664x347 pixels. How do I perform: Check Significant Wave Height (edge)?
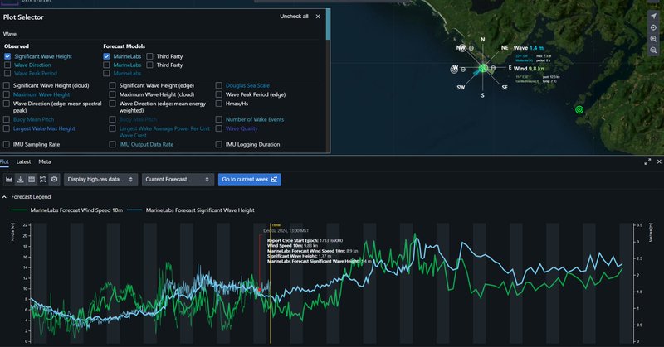coord(112,85)
